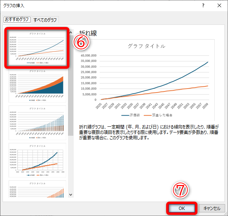Click the scroll up arrow of chart list
Viewport: 228px width, 216px height.
pos(71,32)
